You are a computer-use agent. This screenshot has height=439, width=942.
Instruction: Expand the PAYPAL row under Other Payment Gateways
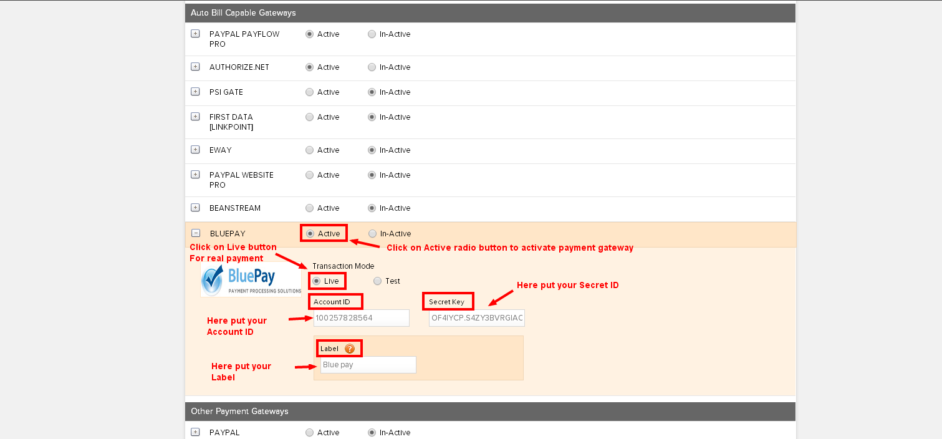tap(195, 432)
